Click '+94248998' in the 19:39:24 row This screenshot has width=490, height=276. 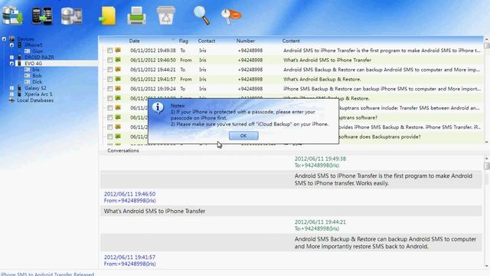[250, 89]
